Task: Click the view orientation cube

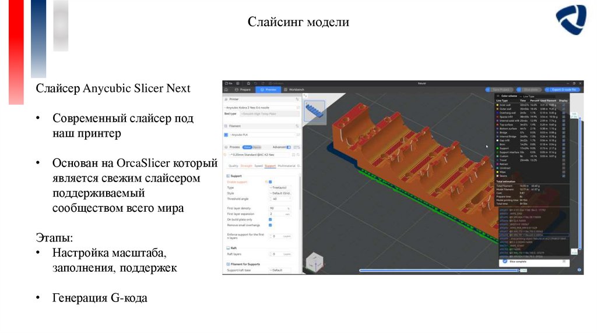Action: 314,262
